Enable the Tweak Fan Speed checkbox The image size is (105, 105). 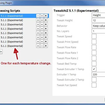(x=94, y=85)
